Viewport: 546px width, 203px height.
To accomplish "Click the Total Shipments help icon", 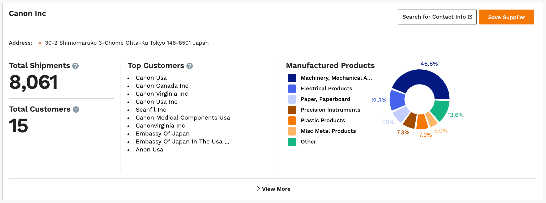I will pos(75,66).
